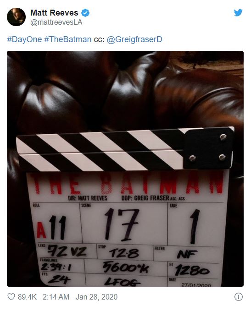
Task: Click scene number 17 on the slate
Action: 122,224
